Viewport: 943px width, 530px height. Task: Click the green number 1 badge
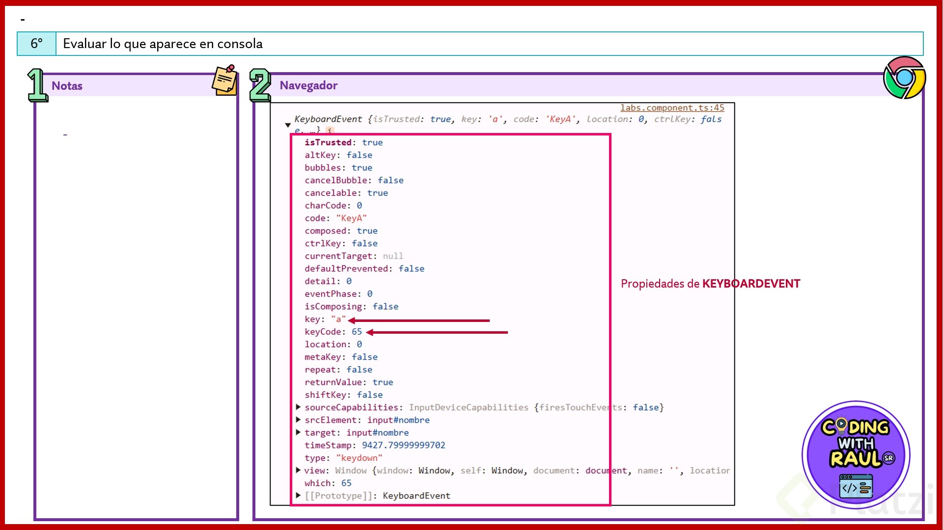click(37, 85)
